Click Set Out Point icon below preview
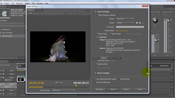This screenshot has height=98, width=175. (52, 83)
